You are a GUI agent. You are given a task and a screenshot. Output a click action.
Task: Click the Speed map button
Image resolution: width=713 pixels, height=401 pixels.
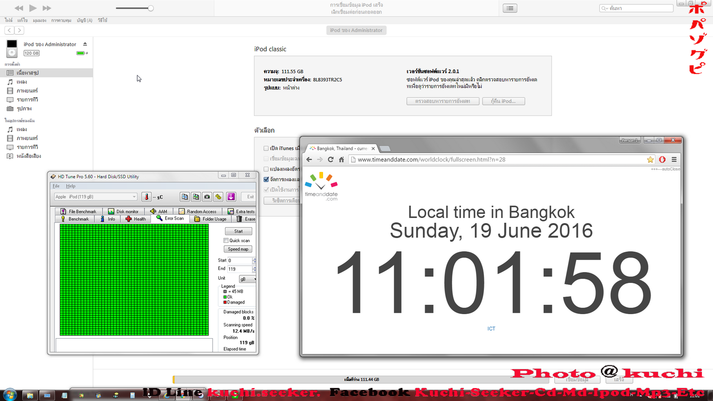(x=238, y=249)
